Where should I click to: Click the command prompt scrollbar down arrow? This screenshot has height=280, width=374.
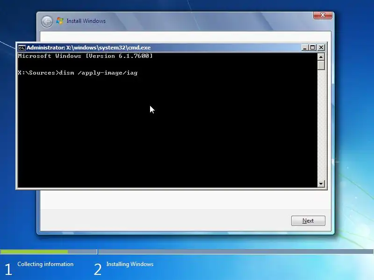(321, 183)
